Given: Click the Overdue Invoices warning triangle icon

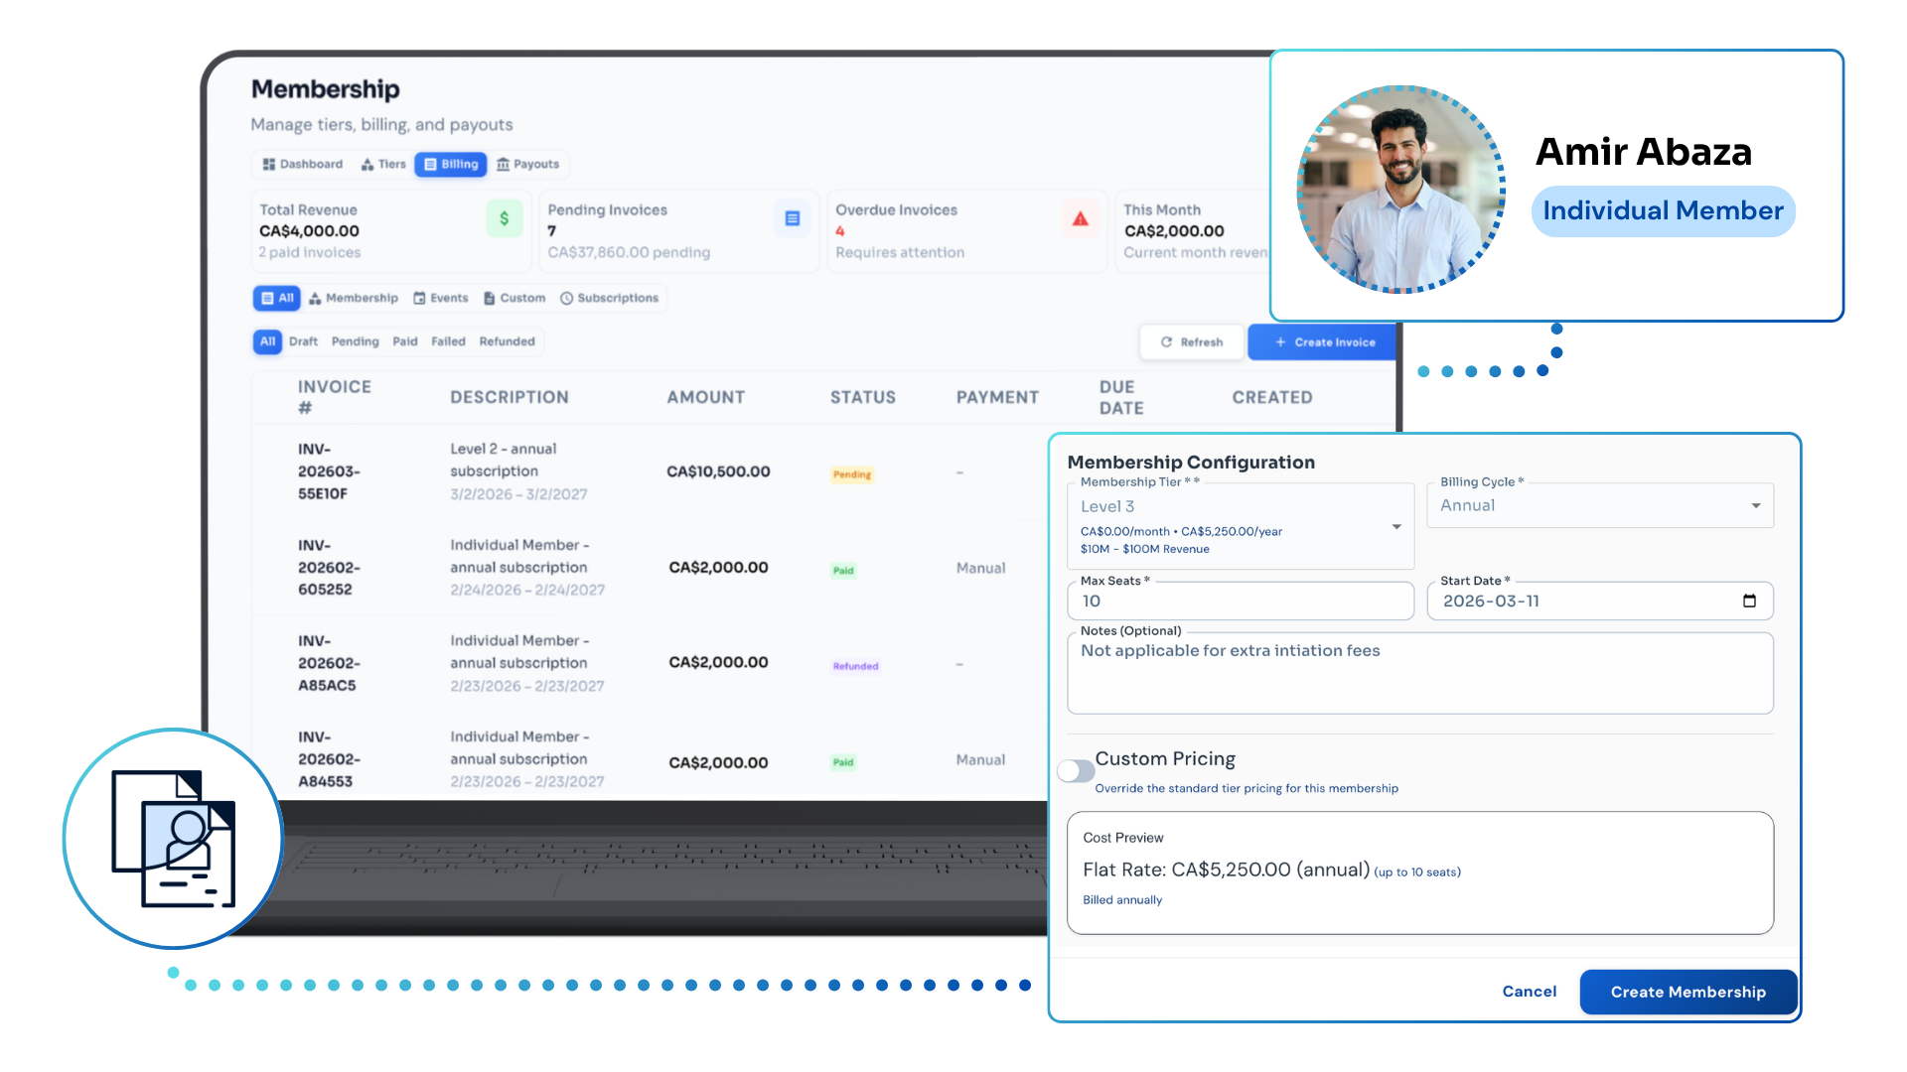Looking at the screenshot, I should point(1080,218).
